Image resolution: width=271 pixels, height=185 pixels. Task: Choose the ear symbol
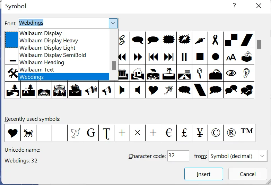click(247, 73)
